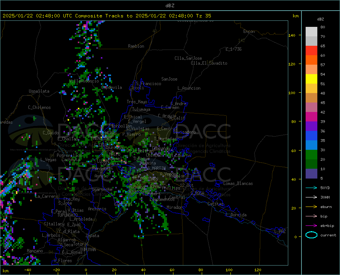Screen dimensions: 340x275
Task: Click the L_Dormida label
Action: tap(236, 215)
